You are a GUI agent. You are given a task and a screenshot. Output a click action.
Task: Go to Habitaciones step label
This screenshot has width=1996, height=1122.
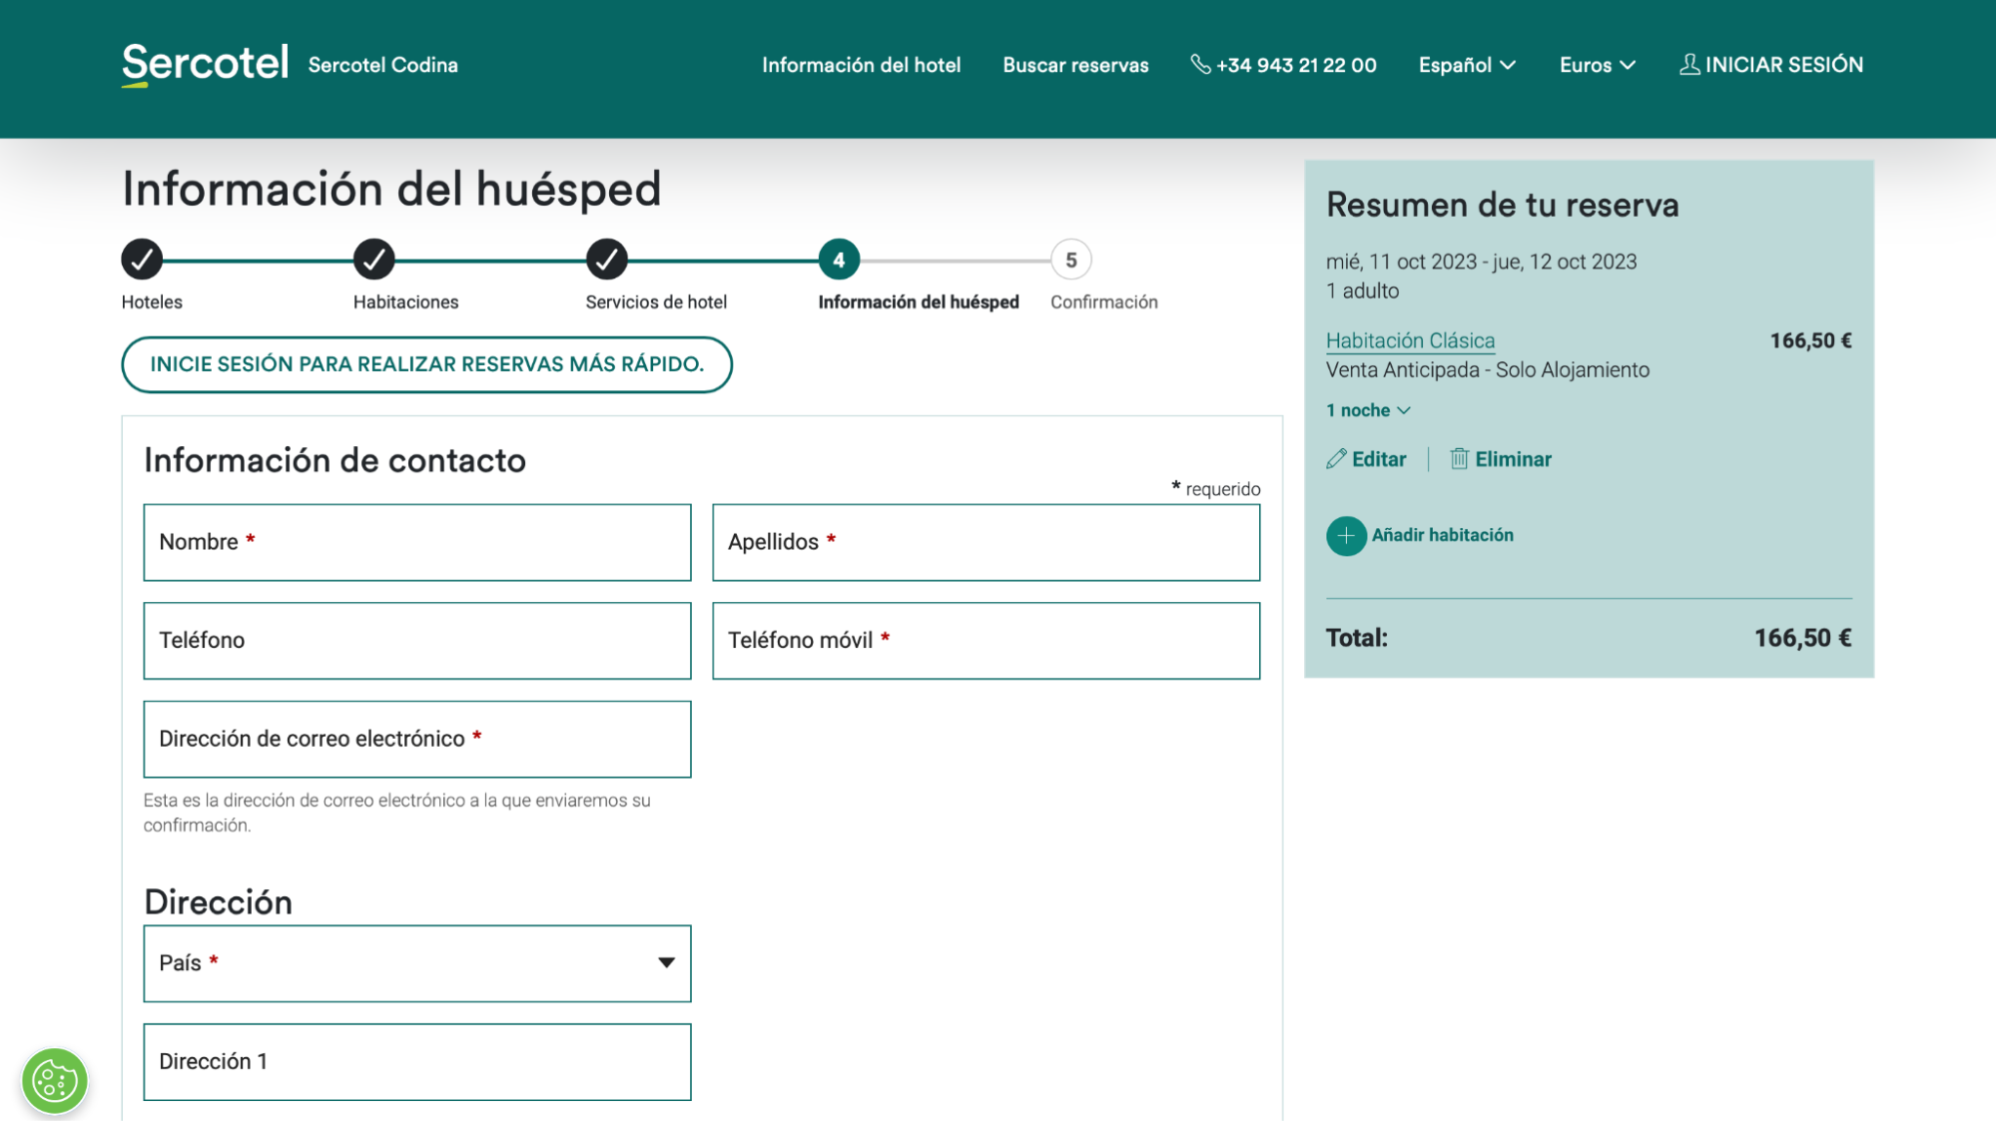click(405, 302)
